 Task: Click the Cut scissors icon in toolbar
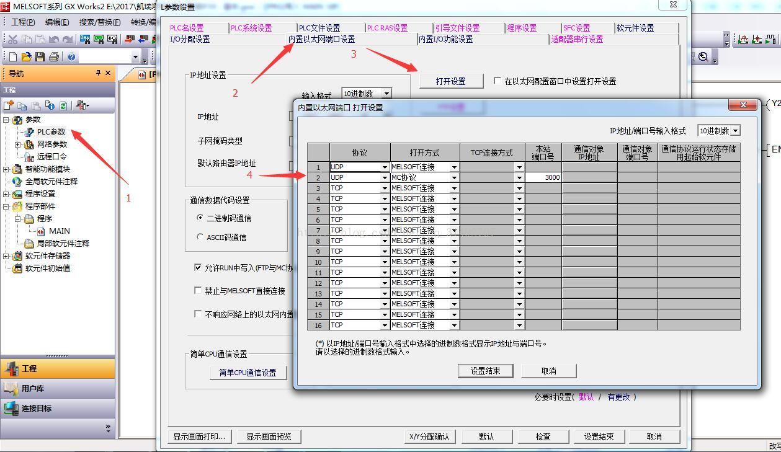pos(12,39)
